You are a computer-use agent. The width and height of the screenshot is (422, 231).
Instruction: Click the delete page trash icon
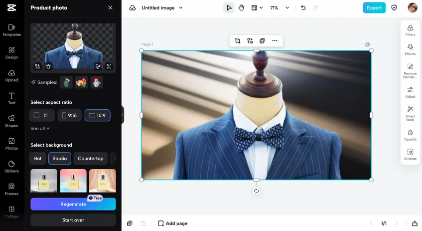(143, 224)
